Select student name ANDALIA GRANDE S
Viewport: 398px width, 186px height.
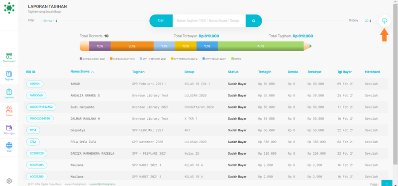pos(85,95)
